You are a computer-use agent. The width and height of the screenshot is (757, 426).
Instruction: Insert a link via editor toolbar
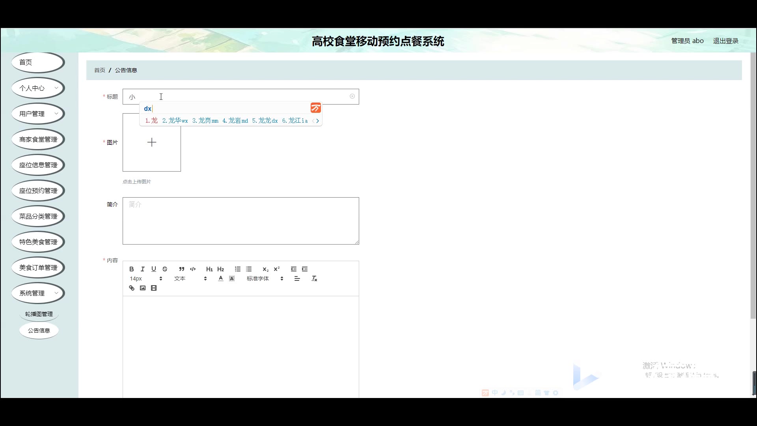pyautogui.click(x=132, y=288)
